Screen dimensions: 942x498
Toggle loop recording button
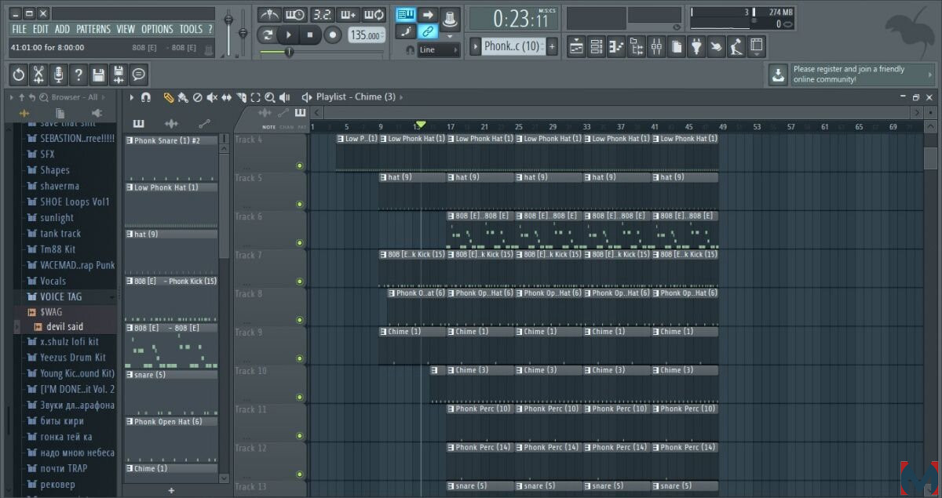[374, 15]
